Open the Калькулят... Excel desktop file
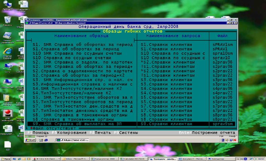 click(8, 130)
